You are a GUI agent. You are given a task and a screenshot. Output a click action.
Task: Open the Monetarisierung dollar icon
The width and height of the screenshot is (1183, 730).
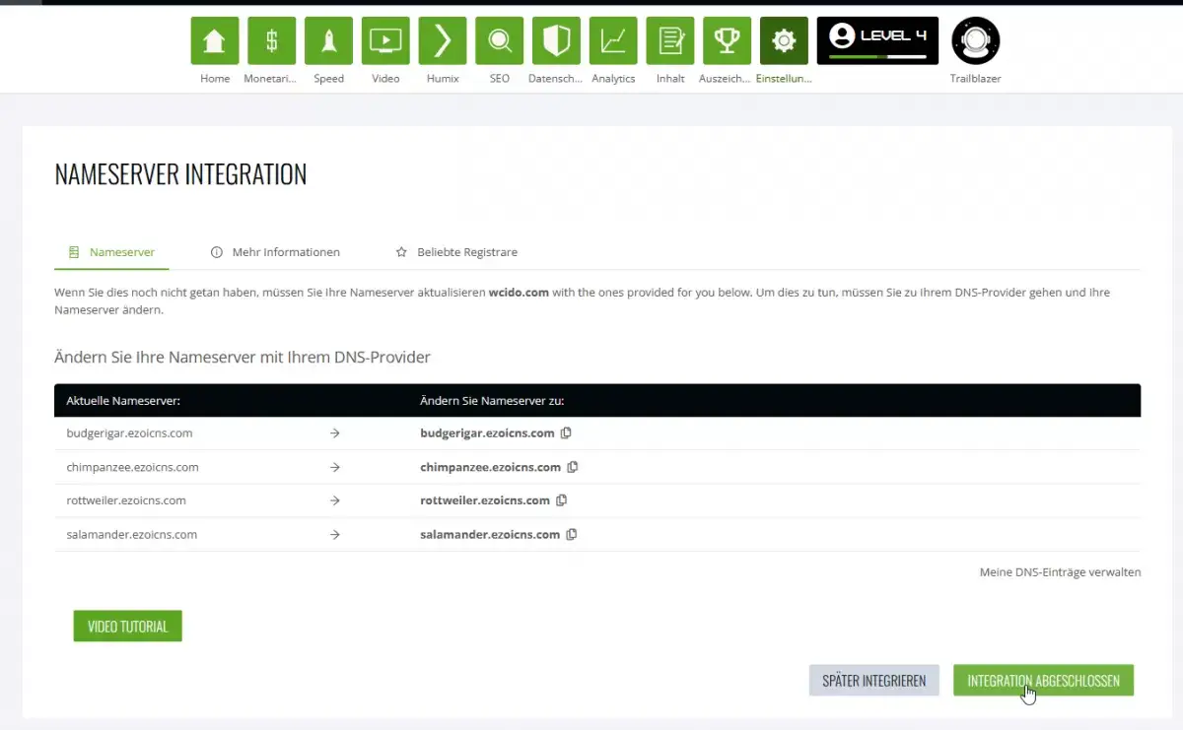point(271,41)
